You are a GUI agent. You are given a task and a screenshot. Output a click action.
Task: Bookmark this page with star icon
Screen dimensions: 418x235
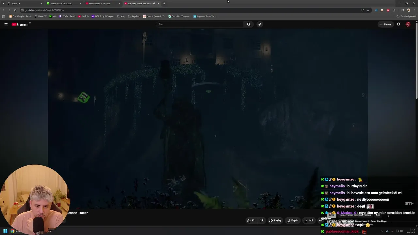pos(368,10)
